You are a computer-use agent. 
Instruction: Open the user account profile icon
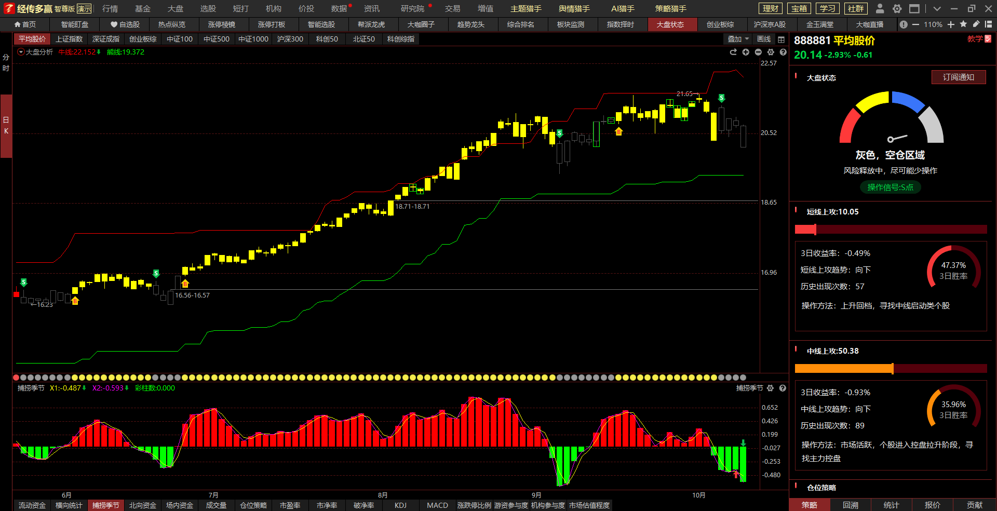[880, 8]
